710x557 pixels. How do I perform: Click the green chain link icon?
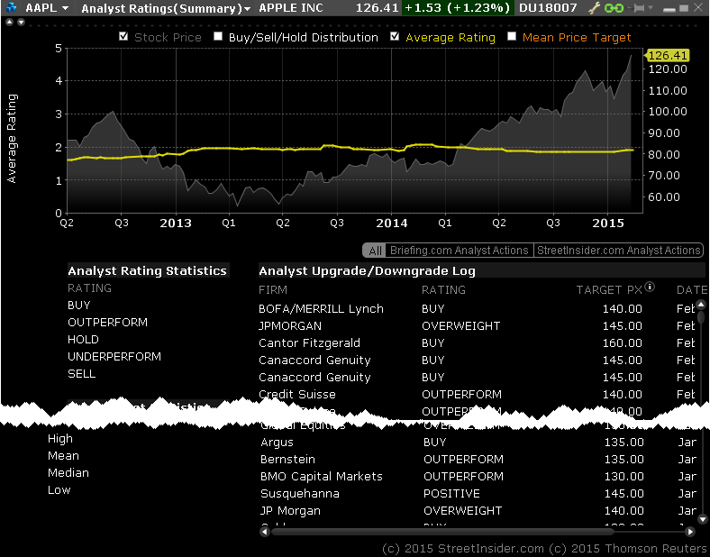click(x=614, y=8)
